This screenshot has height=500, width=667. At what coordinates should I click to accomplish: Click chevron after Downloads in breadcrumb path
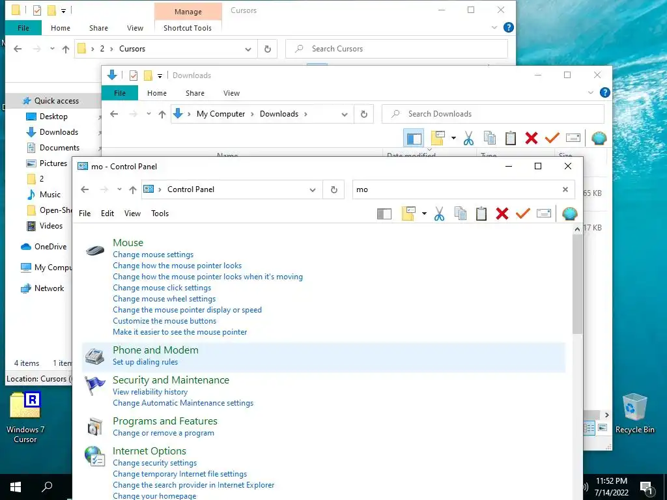click(306, 114)
